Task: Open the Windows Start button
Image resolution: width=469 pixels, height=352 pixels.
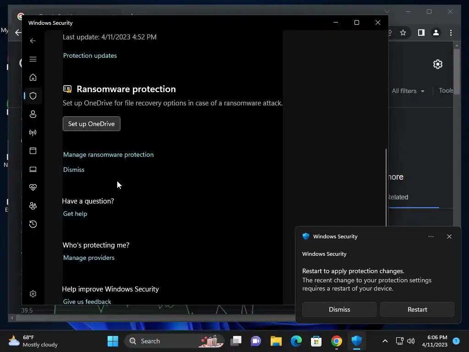Action: (113, 341)
